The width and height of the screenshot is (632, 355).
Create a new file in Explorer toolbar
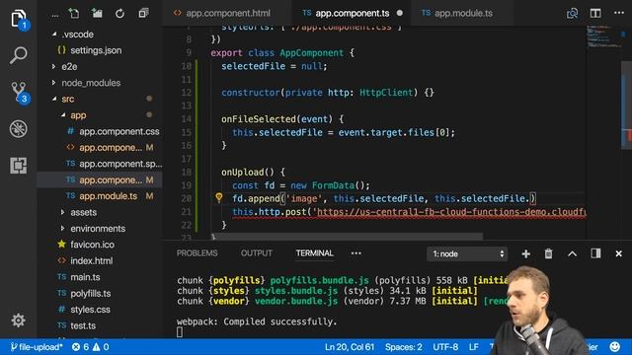74,13
